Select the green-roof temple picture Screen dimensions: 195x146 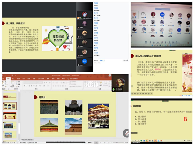49,125
